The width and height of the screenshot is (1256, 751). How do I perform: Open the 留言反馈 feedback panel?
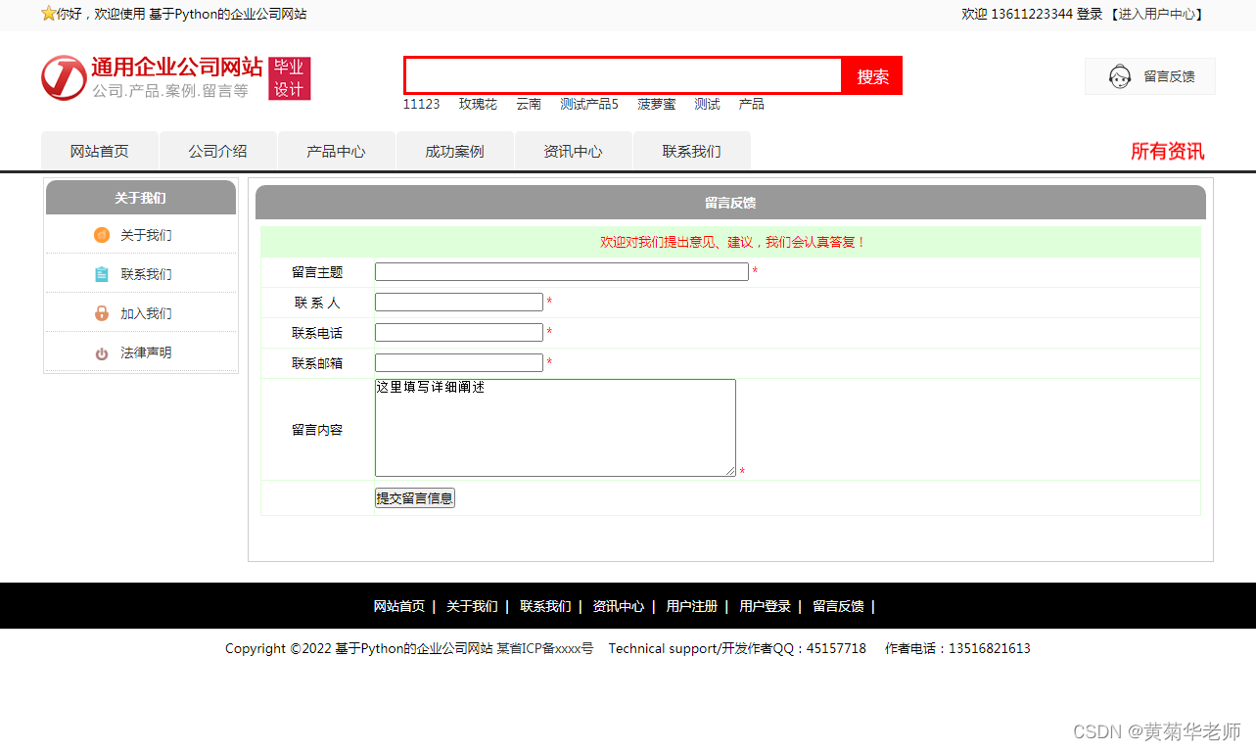(x=1168, y=76)
